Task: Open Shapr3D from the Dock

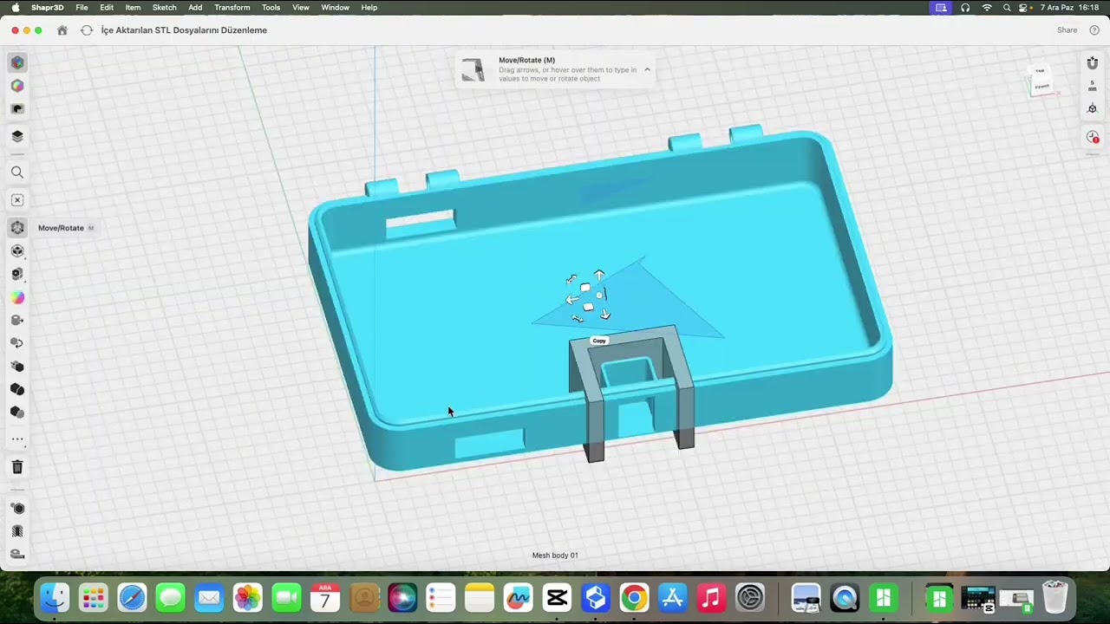Action: 595,598
